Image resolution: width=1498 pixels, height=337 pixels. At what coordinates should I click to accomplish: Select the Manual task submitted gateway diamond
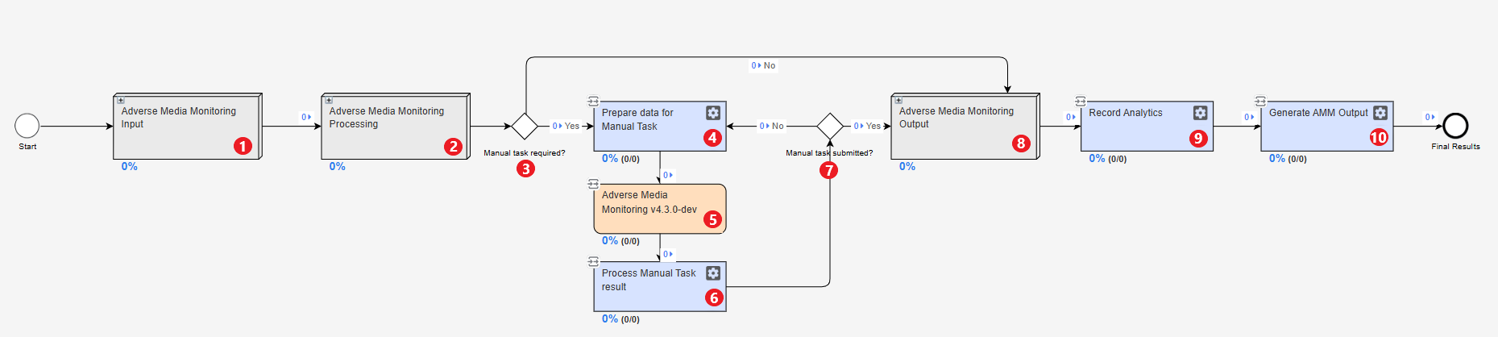[830, 127]
